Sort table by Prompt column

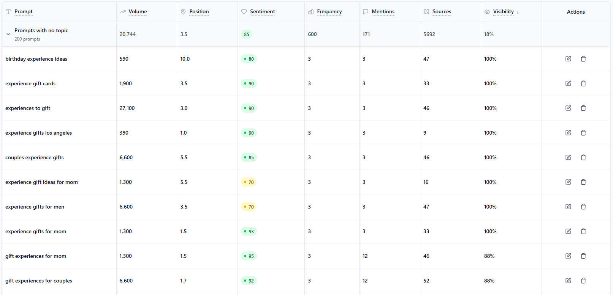24,12
